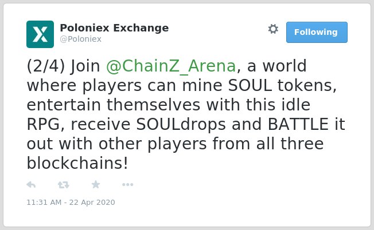The width and height of the screenshot is (374, 230).
Task: Open the three-dots more options menu
Action: pyautogui.click(x=127, y=185)
